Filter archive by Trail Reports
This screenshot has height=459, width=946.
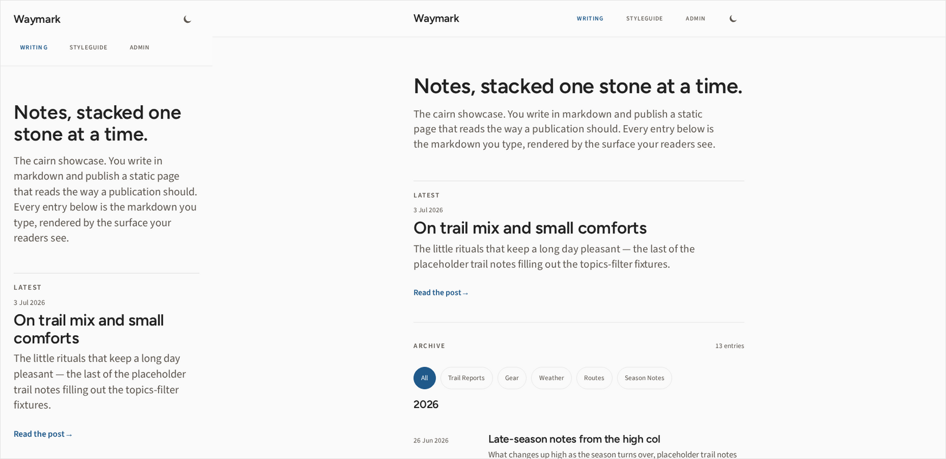click(x=466, y=378)
